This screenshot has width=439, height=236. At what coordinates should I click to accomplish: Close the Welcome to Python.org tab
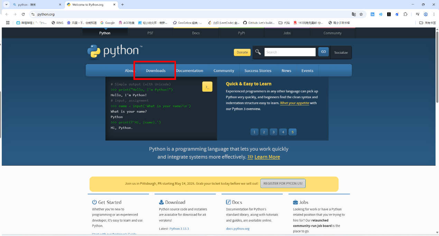click(x=115, y=5)
